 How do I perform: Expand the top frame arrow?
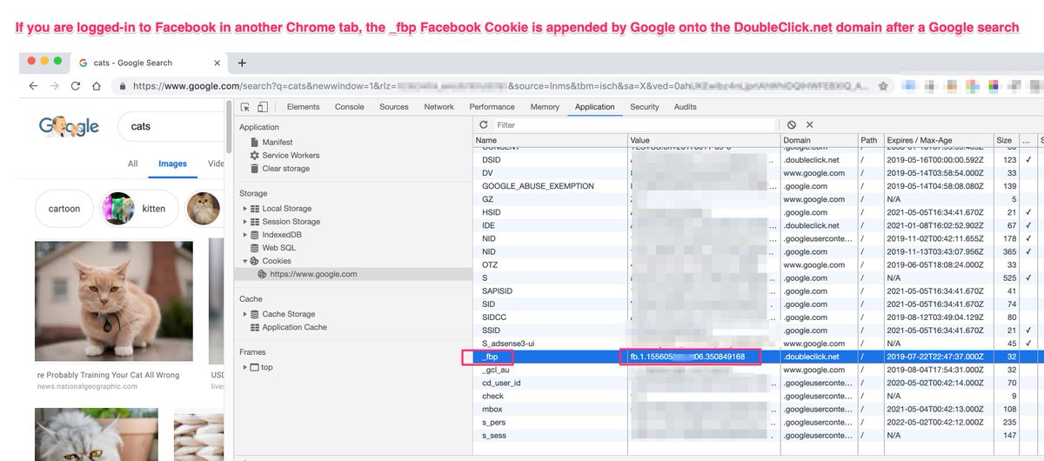pyautogui.click(x=244, y=367)
